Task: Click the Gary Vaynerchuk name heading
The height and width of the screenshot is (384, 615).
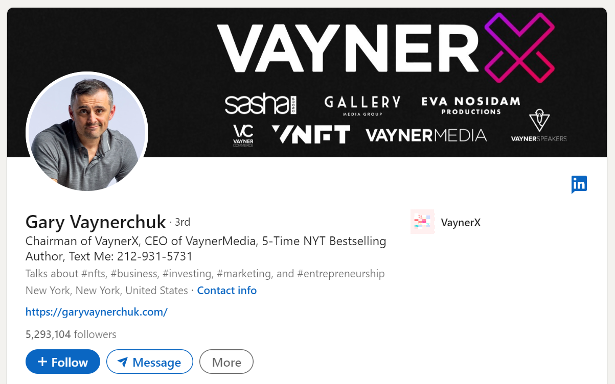Action: 96,222
